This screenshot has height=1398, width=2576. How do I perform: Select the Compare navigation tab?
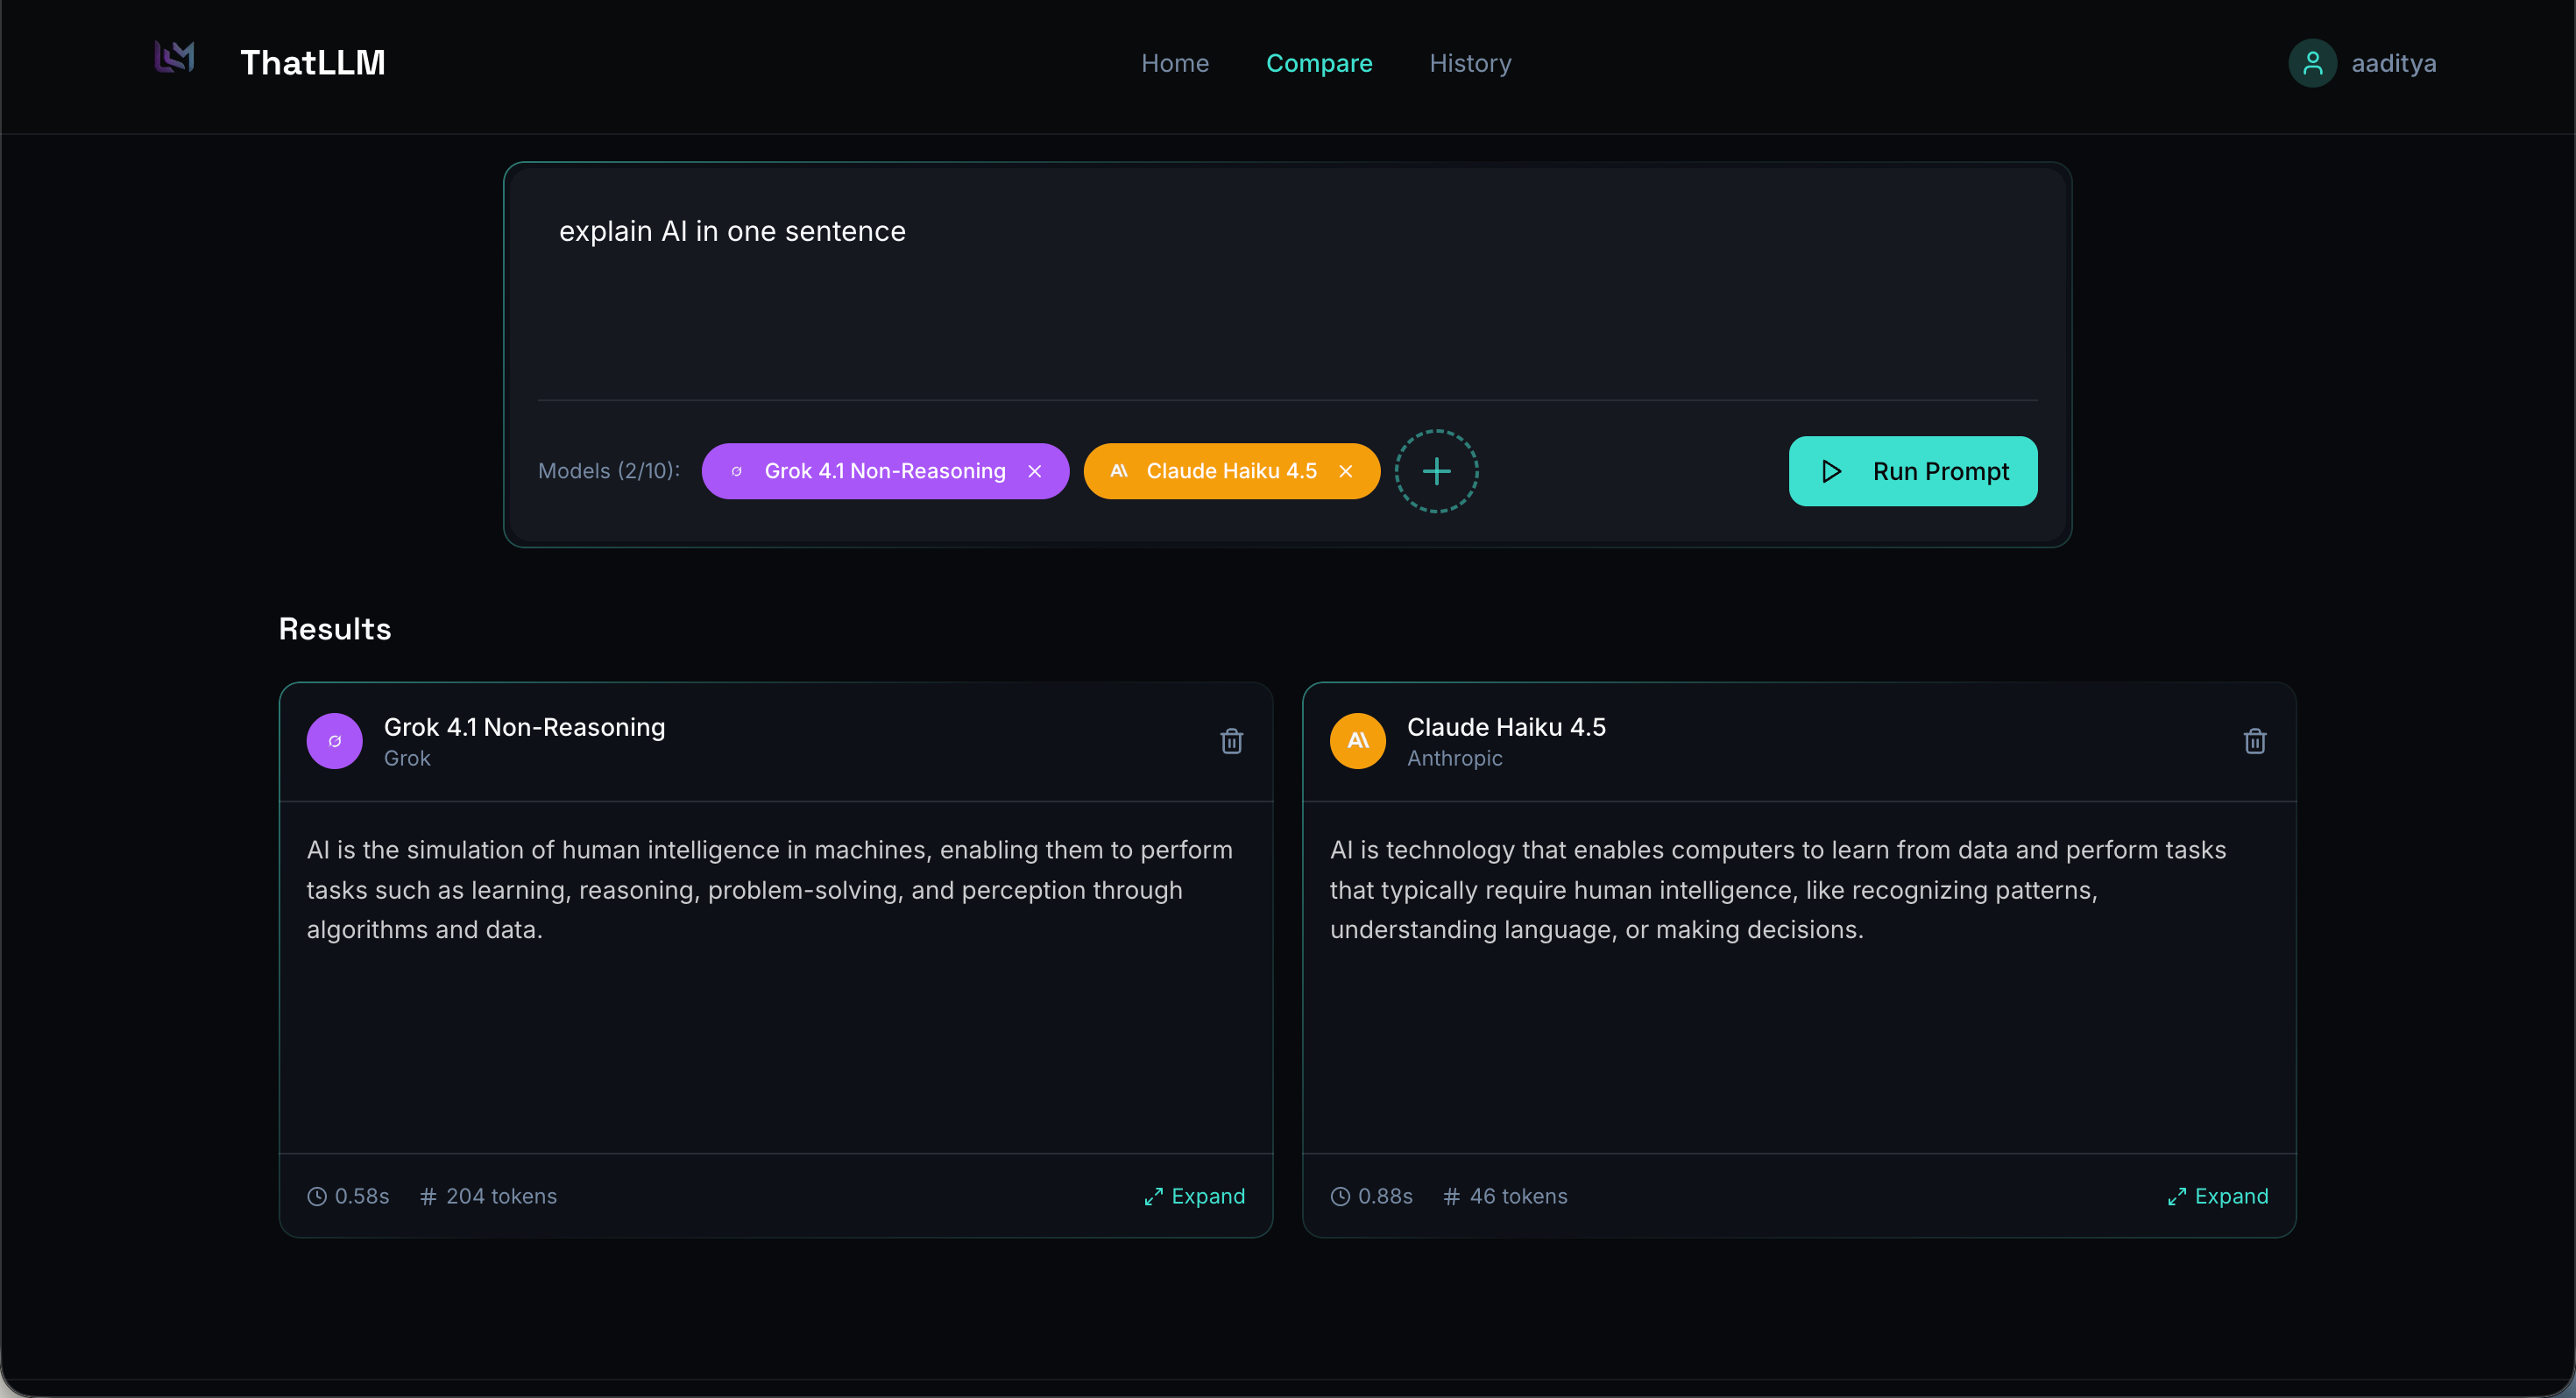(x=1319, y=63)
